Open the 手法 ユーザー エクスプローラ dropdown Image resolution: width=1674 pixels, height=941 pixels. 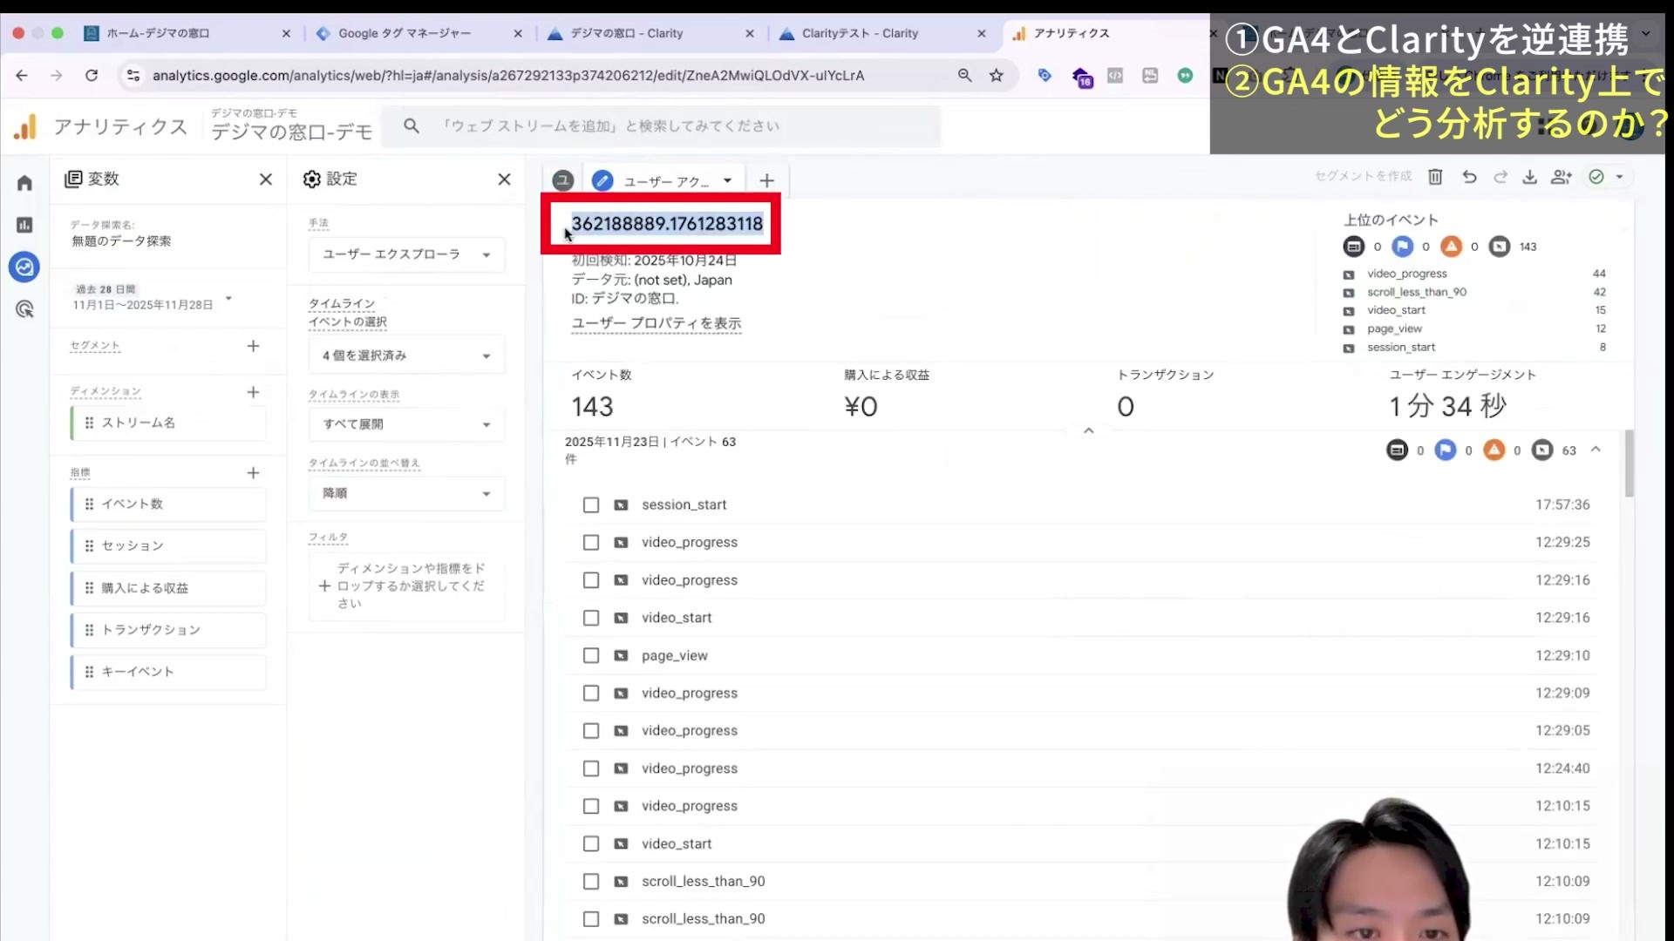pyautogui.click(x=407, y=254)
